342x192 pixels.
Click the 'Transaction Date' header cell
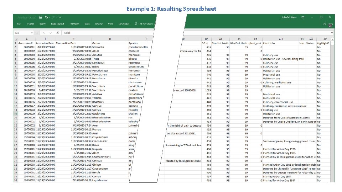73,43
